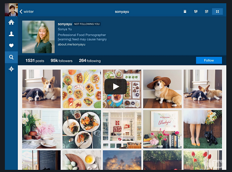Switch to staggered column view icon
Image resolution: width=232 pixels, height=172 pixels.
click(196, 11)
